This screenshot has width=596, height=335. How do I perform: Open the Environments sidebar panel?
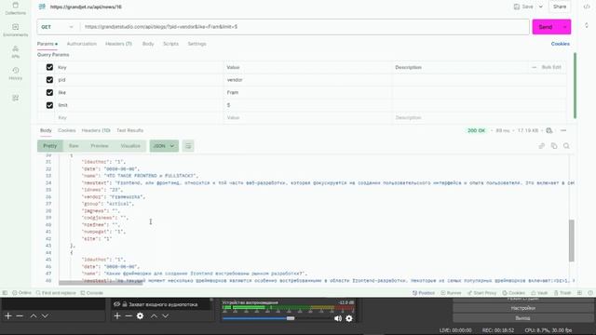tap(15, 30)
